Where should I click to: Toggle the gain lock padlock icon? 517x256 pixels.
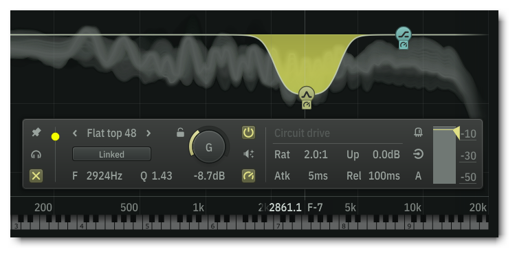pos(180,133)
